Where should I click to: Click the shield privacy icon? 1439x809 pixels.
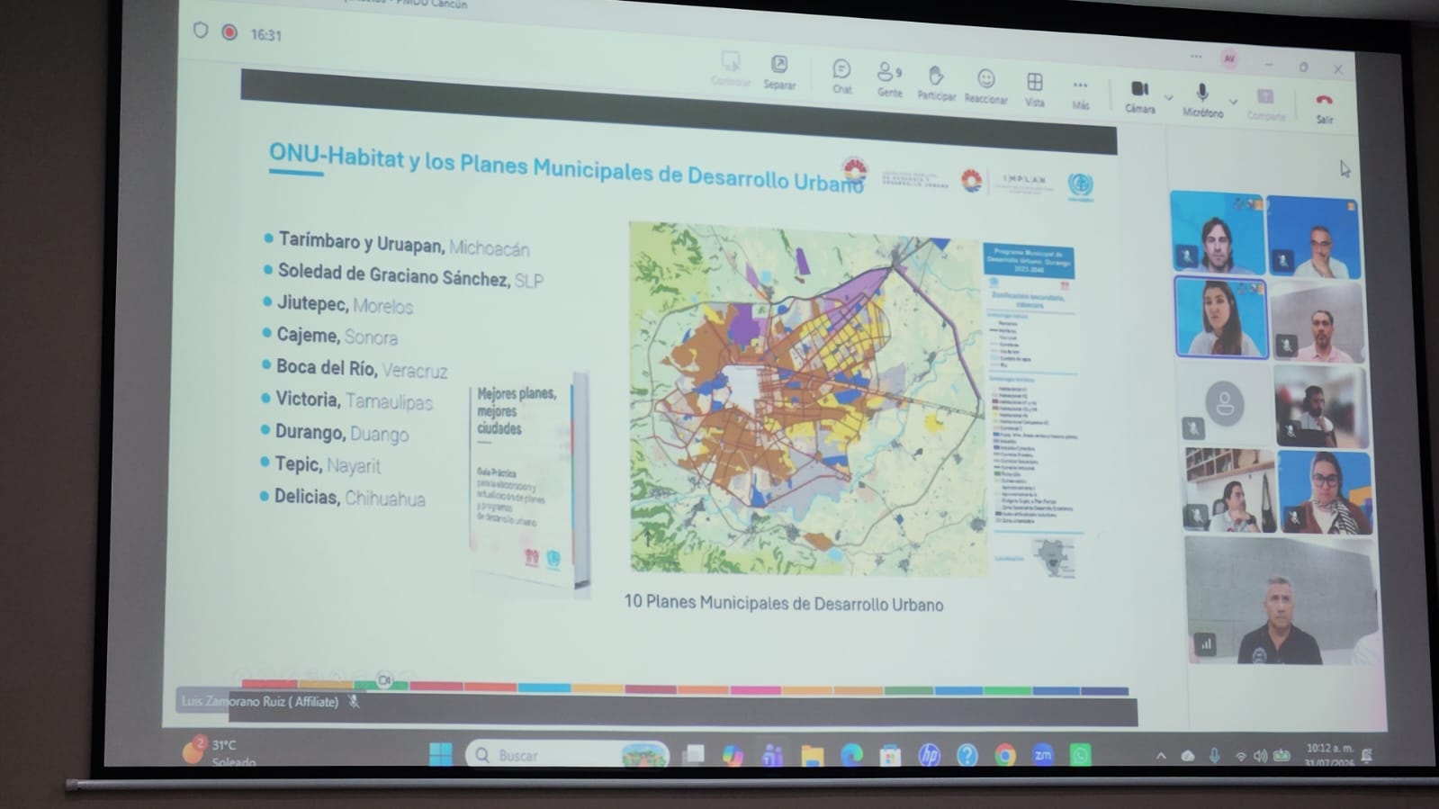pyautogui.click(x=201, y=31)
